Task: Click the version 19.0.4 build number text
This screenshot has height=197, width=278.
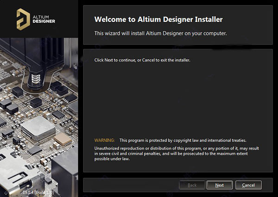Action: 38,192
